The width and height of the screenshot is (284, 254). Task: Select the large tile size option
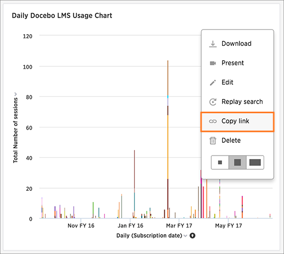coord(255,162)
